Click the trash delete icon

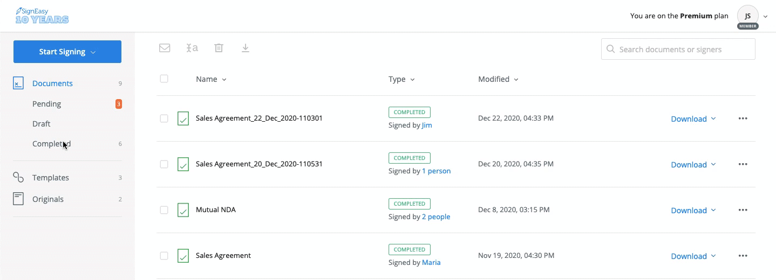tap(219, 48)
